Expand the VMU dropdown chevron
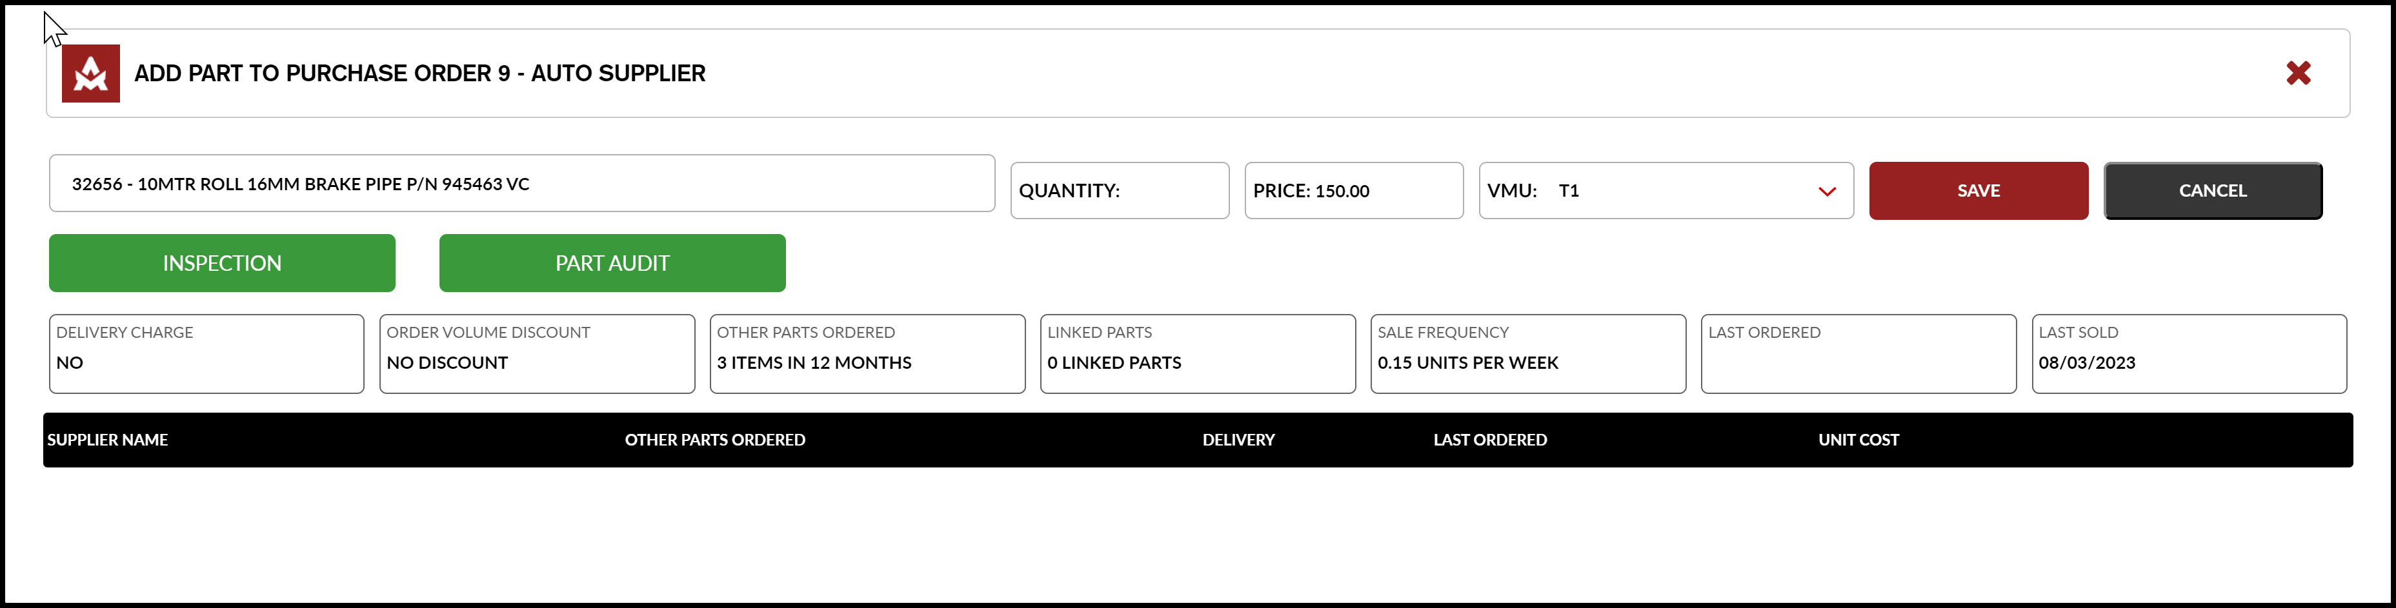This screenshot has width=2396, height=608. point(1827,191)
